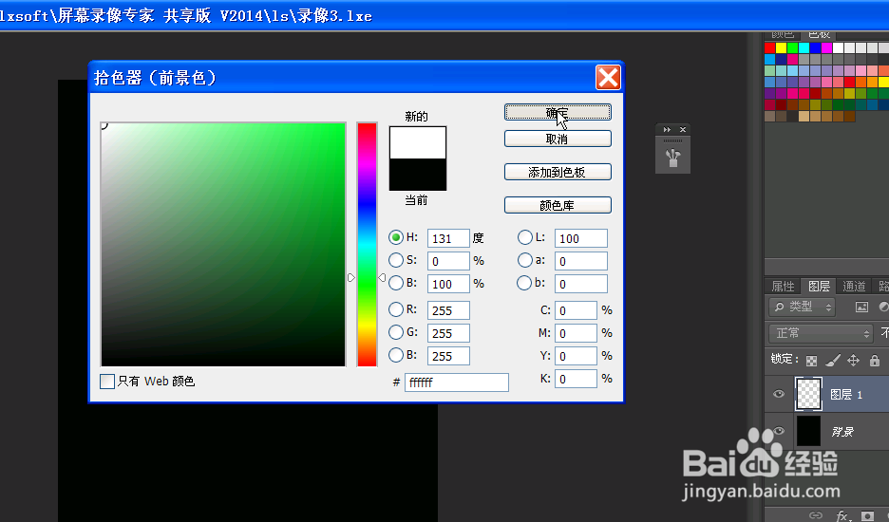Click the brush presets icon in collapsed panel
Image resolution: width=889 pixels, height=522 pixels.
click(x=673, y=158)
